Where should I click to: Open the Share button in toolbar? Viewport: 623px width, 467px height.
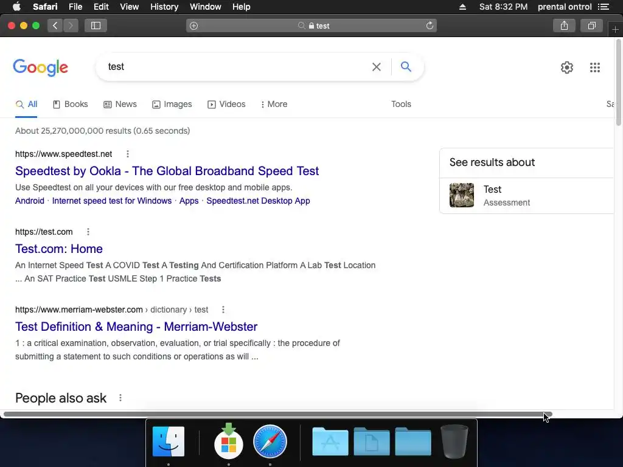click(x=564, y=26)
